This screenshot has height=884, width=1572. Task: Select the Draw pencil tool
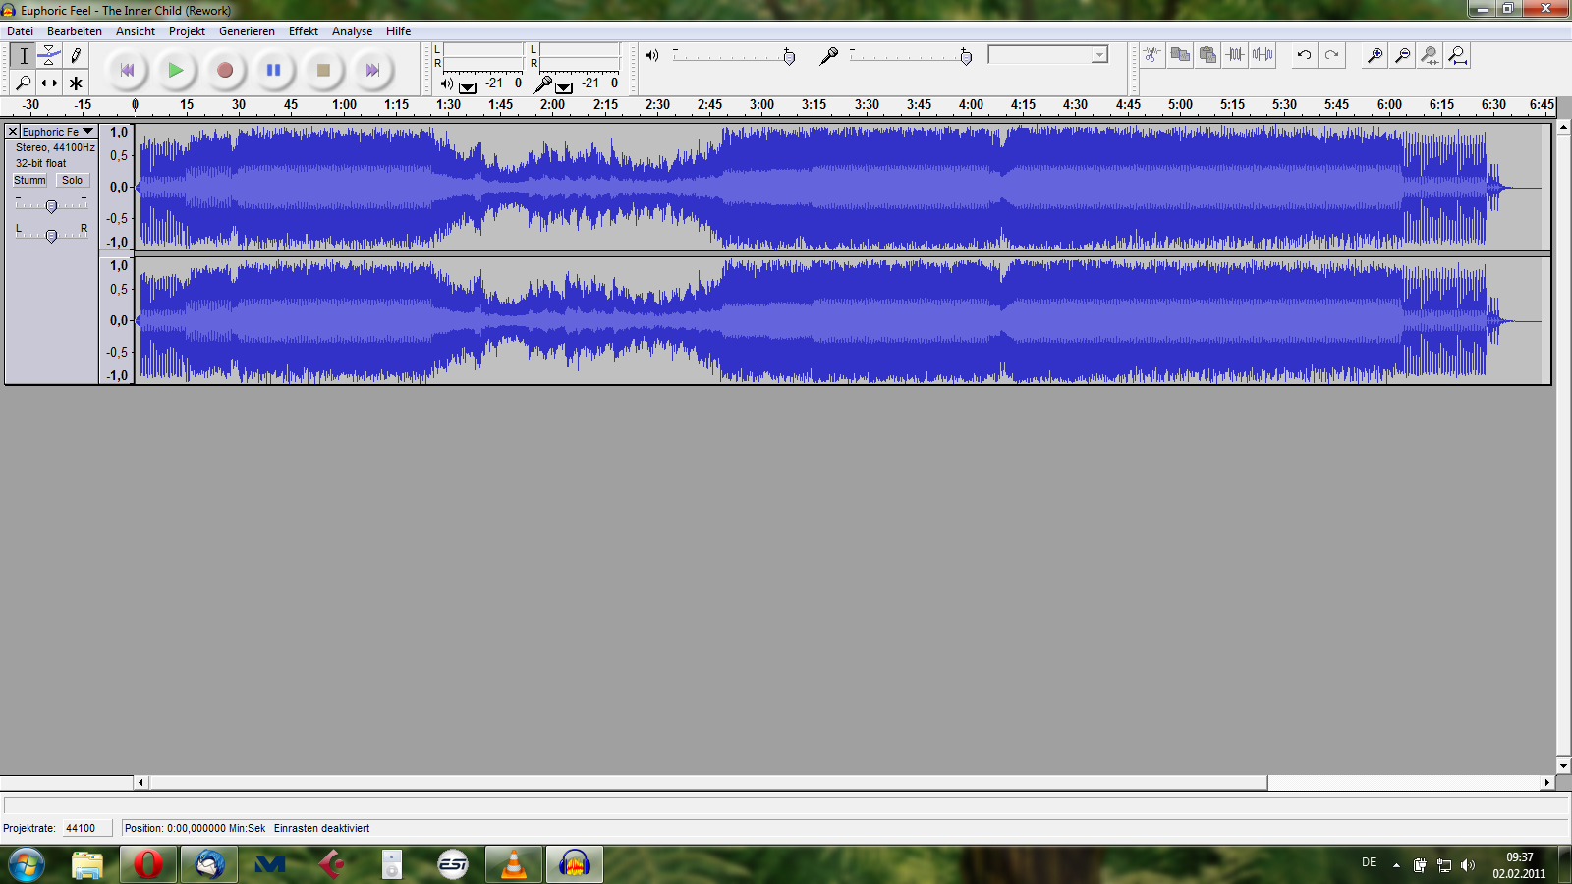76,56
